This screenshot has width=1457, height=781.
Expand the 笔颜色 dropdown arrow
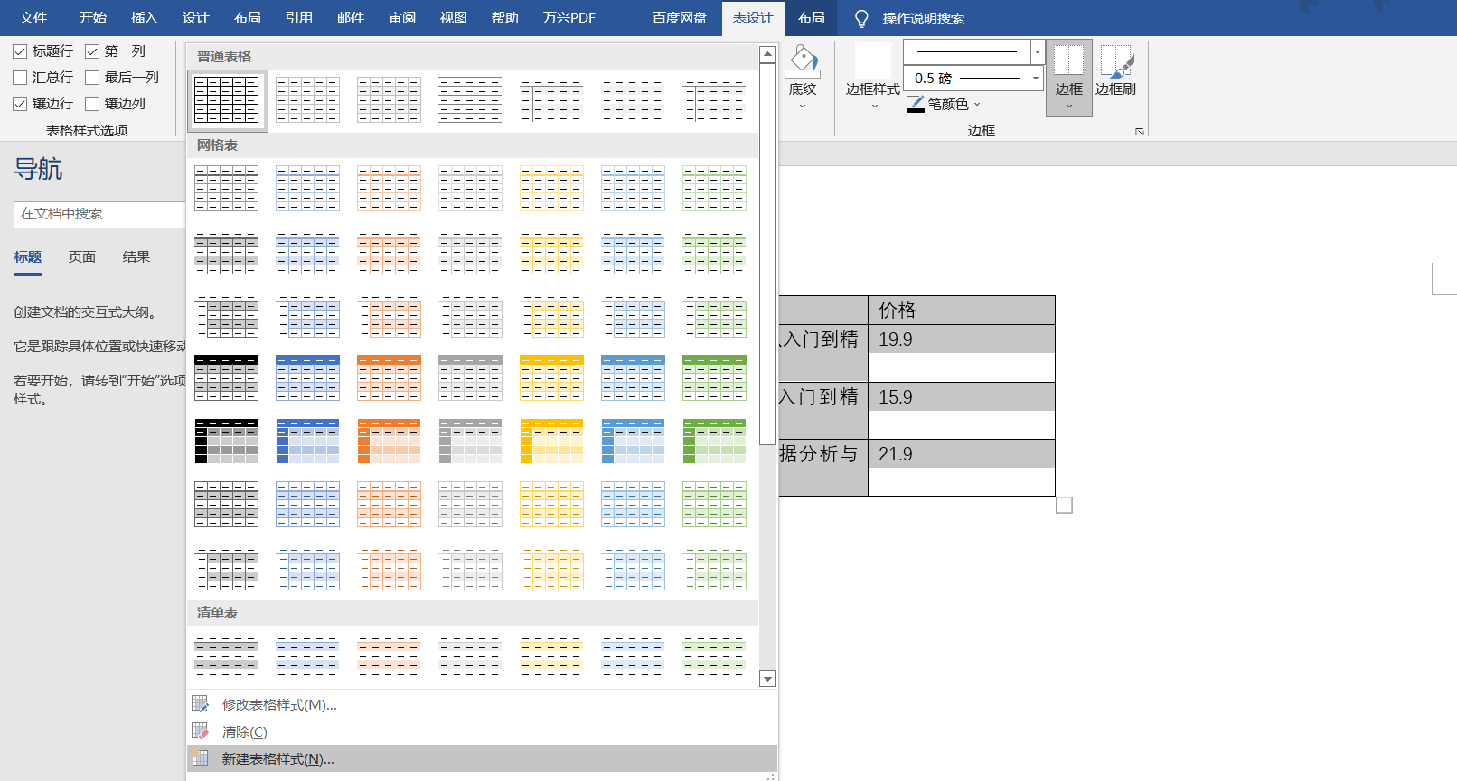(x=977, y=105)
